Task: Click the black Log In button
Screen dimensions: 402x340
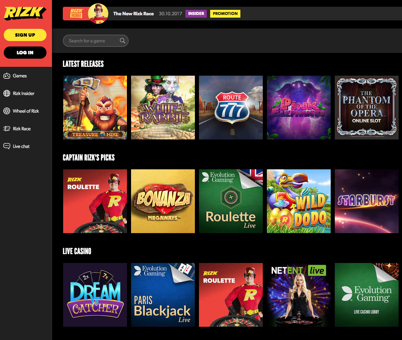Action: pos(25,53)
